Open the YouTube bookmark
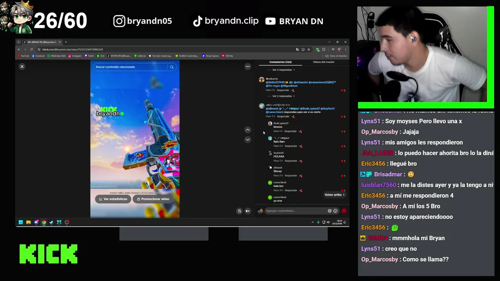 [x=24, y=56]
